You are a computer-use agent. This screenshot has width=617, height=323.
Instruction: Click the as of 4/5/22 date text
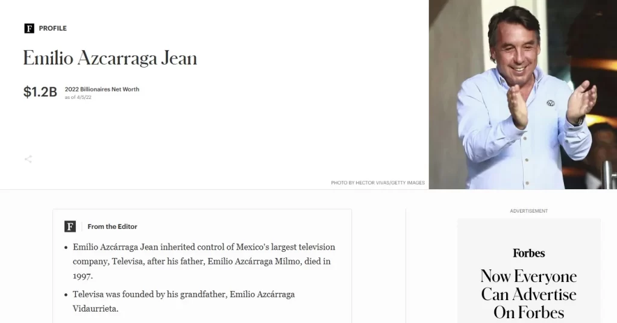(78, 97)
